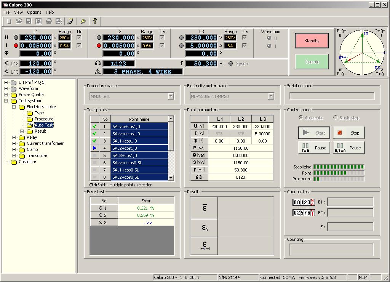Expand the Current transformer tree node
The height and width of the screenshot is (282, 390).
tap(14, 143)
